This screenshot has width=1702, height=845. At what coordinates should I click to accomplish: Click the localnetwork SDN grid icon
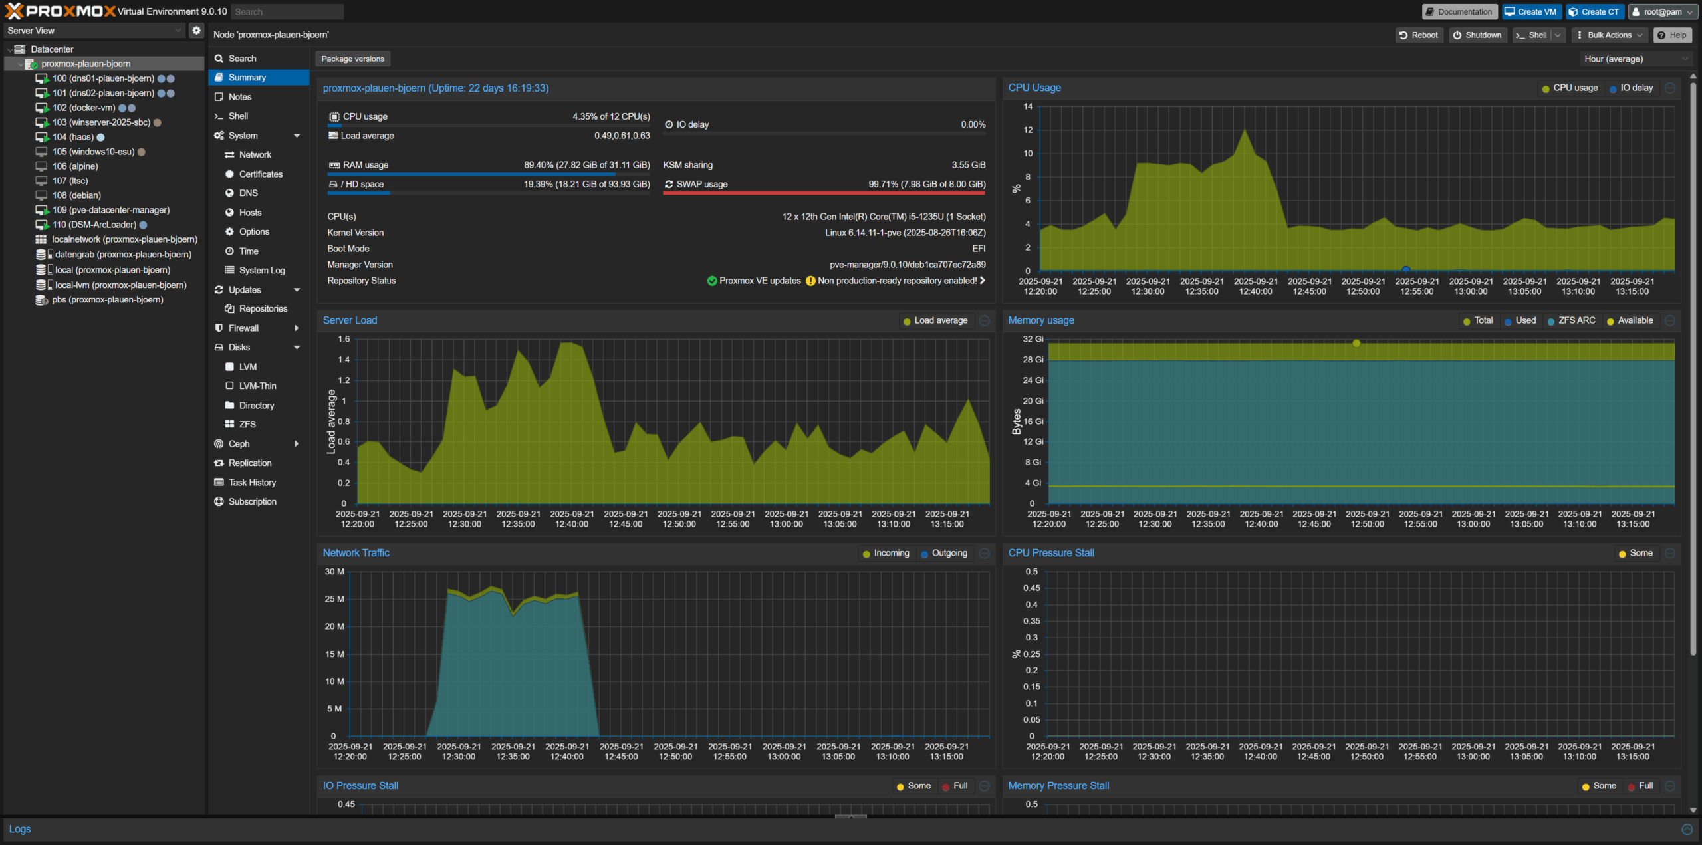click(41, 239)
